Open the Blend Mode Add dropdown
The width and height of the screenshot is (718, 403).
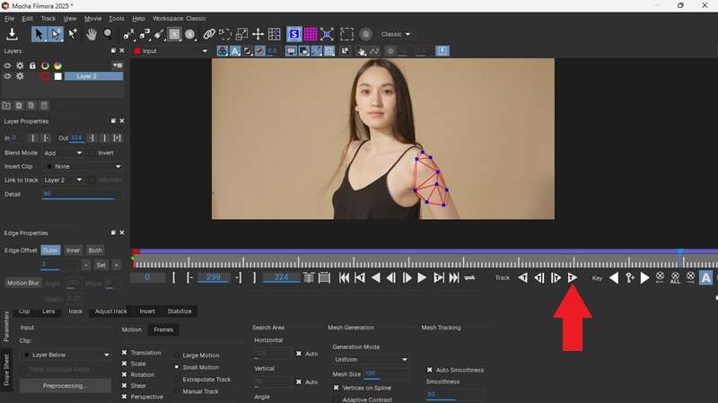64,153
